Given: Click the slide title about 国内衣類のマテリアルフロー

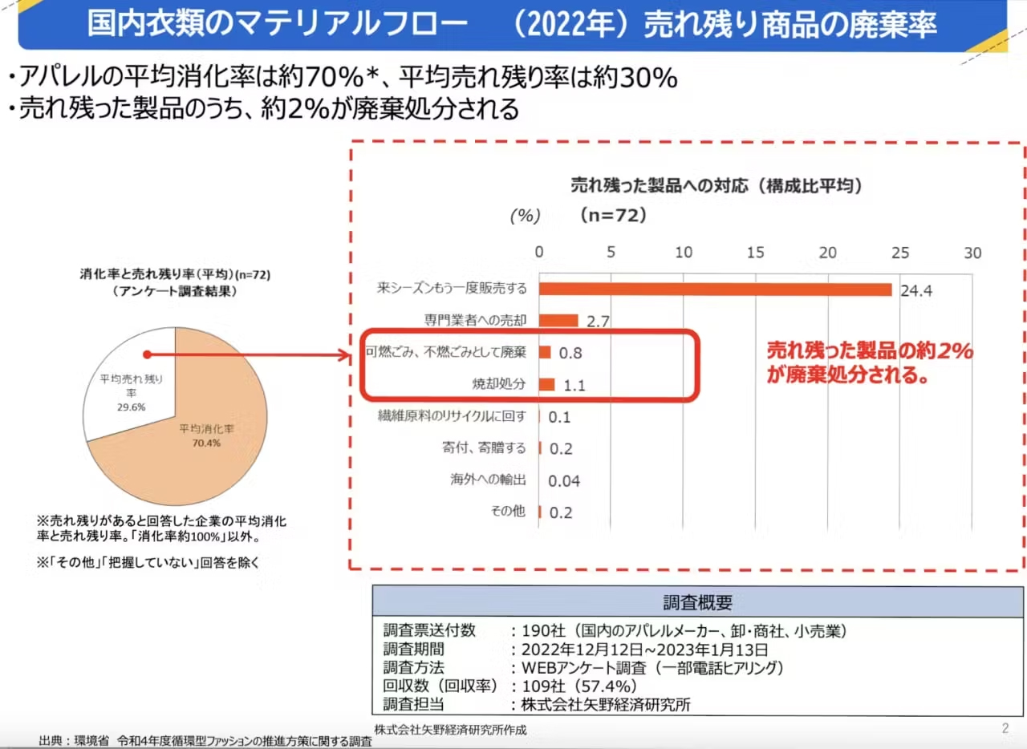Looking at the screenshot, I should click(x=513, y=25).
